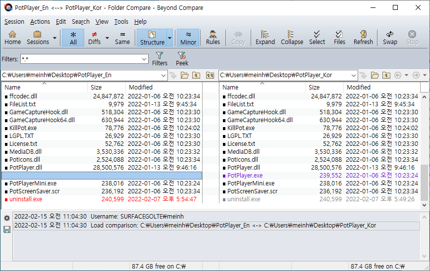Open the Structure dropdown arrow
This screenshot has width=430, height=271.
(170, 38)
